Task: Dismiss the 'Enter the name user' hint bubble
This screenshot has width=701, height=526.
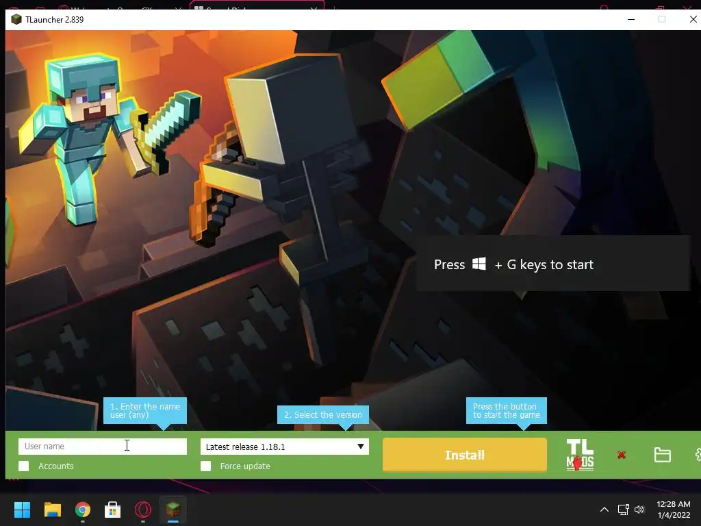Action: [145, 411]
